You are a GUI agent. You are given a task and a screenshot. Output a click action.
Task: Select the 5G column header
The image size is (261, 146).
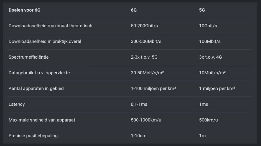(x=202, y=10)
